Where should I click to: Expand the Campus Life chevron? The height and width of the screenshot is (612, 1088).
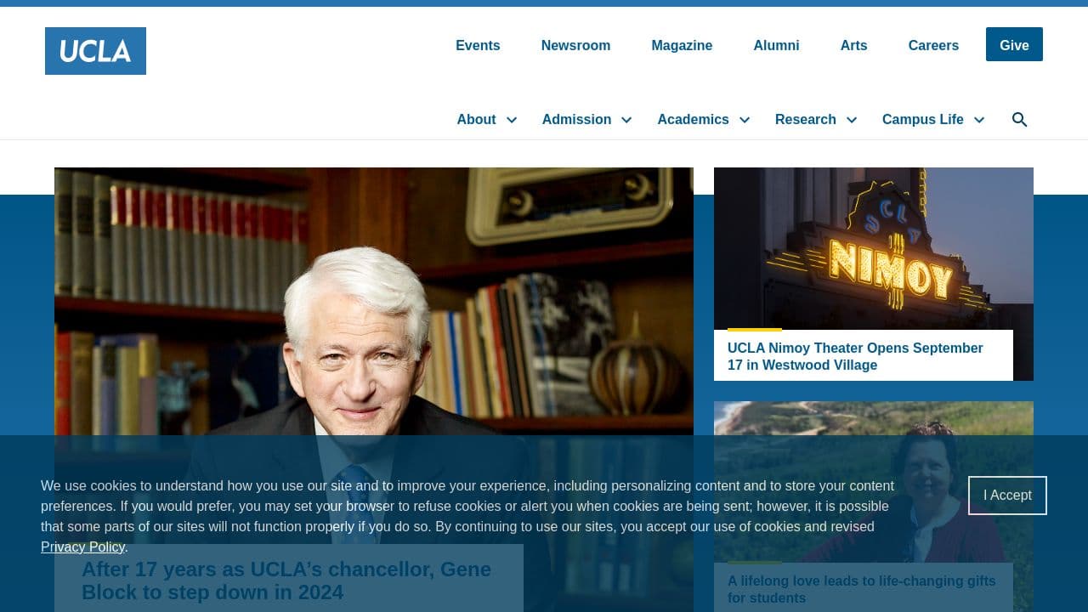tap(979, 120)
